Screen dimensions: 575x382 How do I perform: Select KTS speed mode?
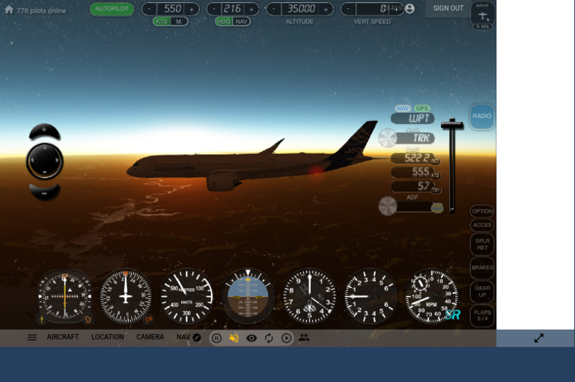point(162,22)
